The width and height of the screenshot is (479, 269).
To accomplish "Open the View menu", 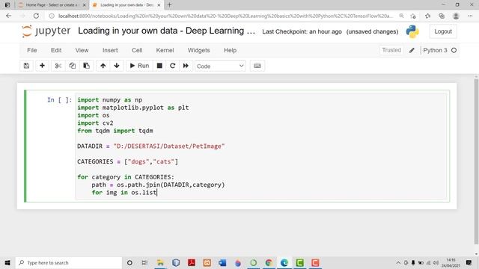I will click(82, 50).
